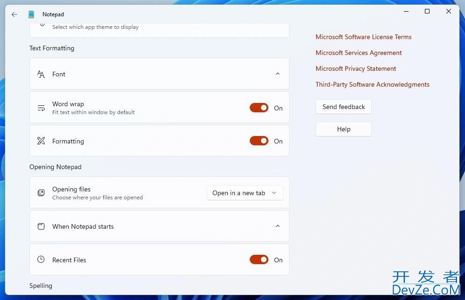Close the Notepad window
This screenshot has width=465, height=300.
pyautogui.click(x=448, y=11)
